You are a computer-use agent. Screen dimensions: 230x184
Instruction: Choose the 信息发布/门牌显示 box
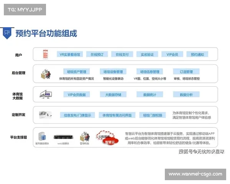(x=77, y=115)
